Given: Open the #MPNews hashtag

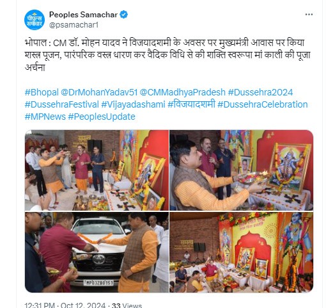Looking at the screenshot, I should pyautogui.click(x=45, y=117).
